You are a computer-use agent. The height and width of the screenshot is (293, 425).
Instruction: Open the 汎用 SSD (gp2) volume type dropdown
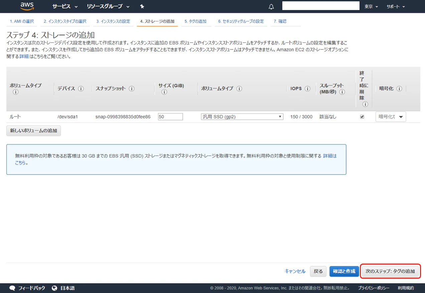(x=242, y=117)
